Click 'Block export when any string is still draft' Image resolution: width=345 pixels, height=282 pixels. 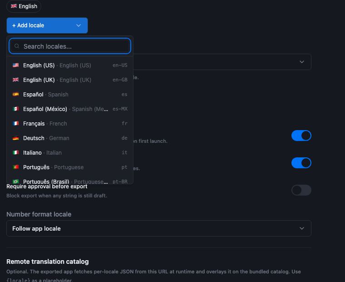[57, 196]
